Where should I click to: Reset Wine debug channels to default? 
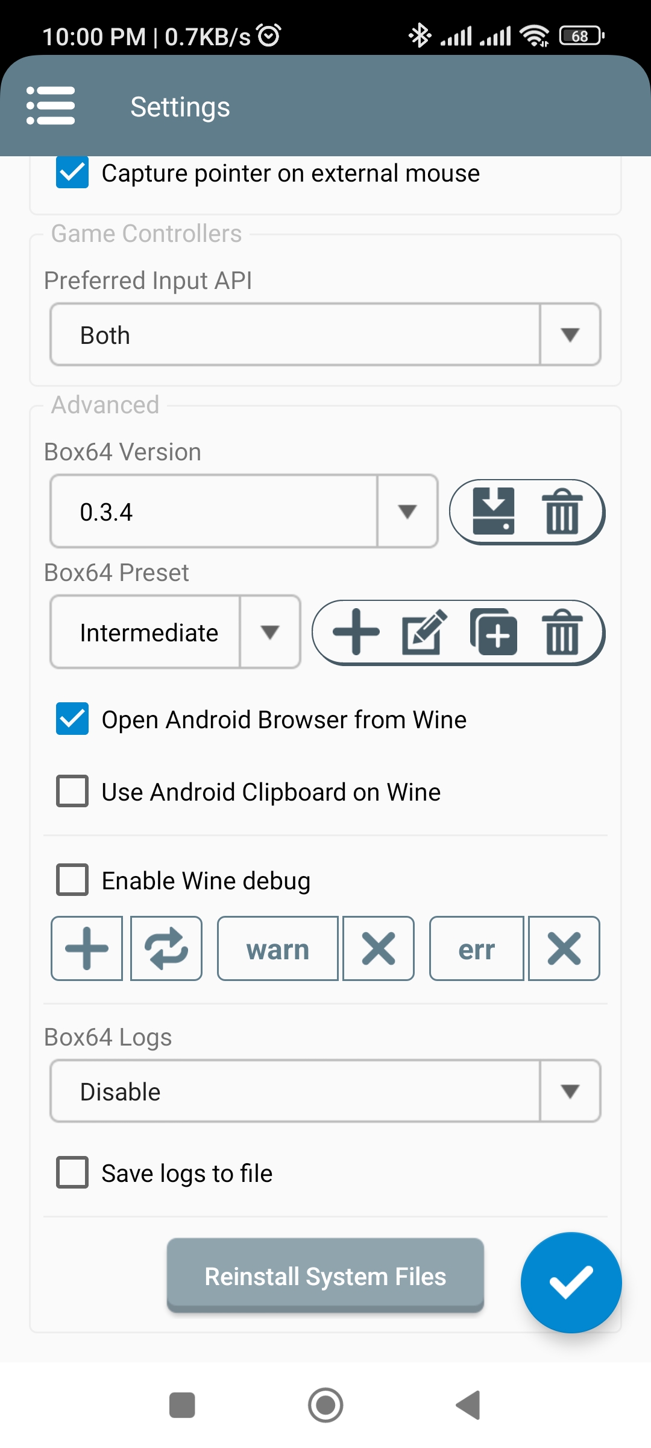coord(166,948)
